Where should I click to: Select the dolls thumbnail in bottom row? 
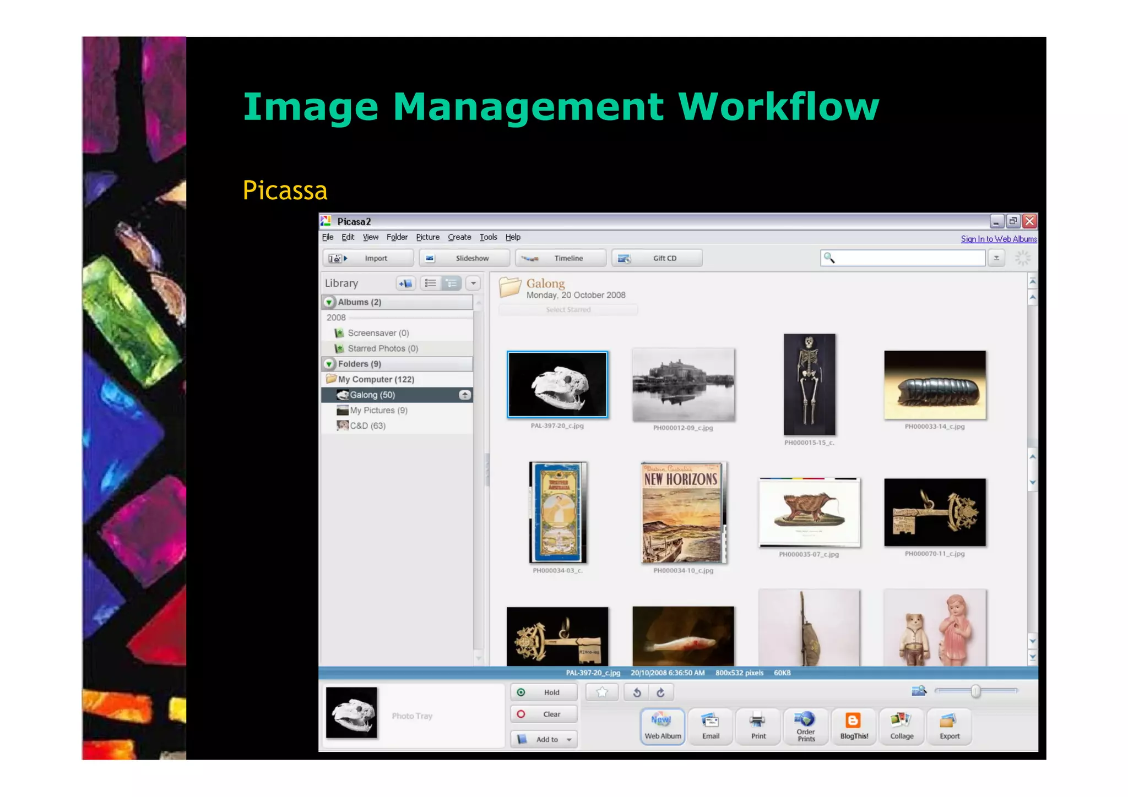[x=935, y=627]
